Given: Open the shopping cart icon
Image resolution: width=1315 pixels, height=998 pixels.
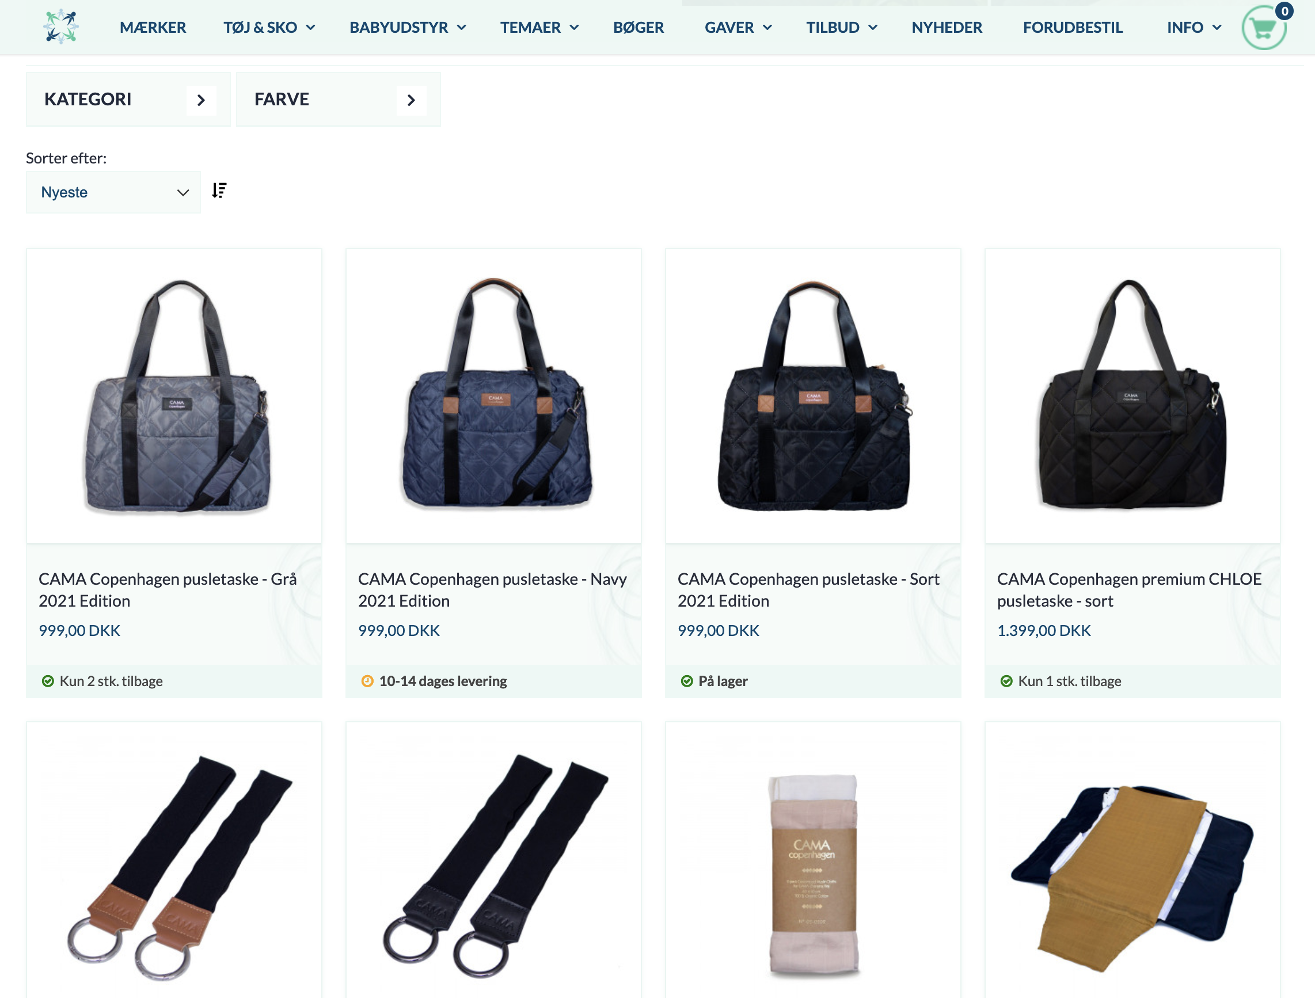Looking at the screenshot, I should click(x=1264, y=28).
